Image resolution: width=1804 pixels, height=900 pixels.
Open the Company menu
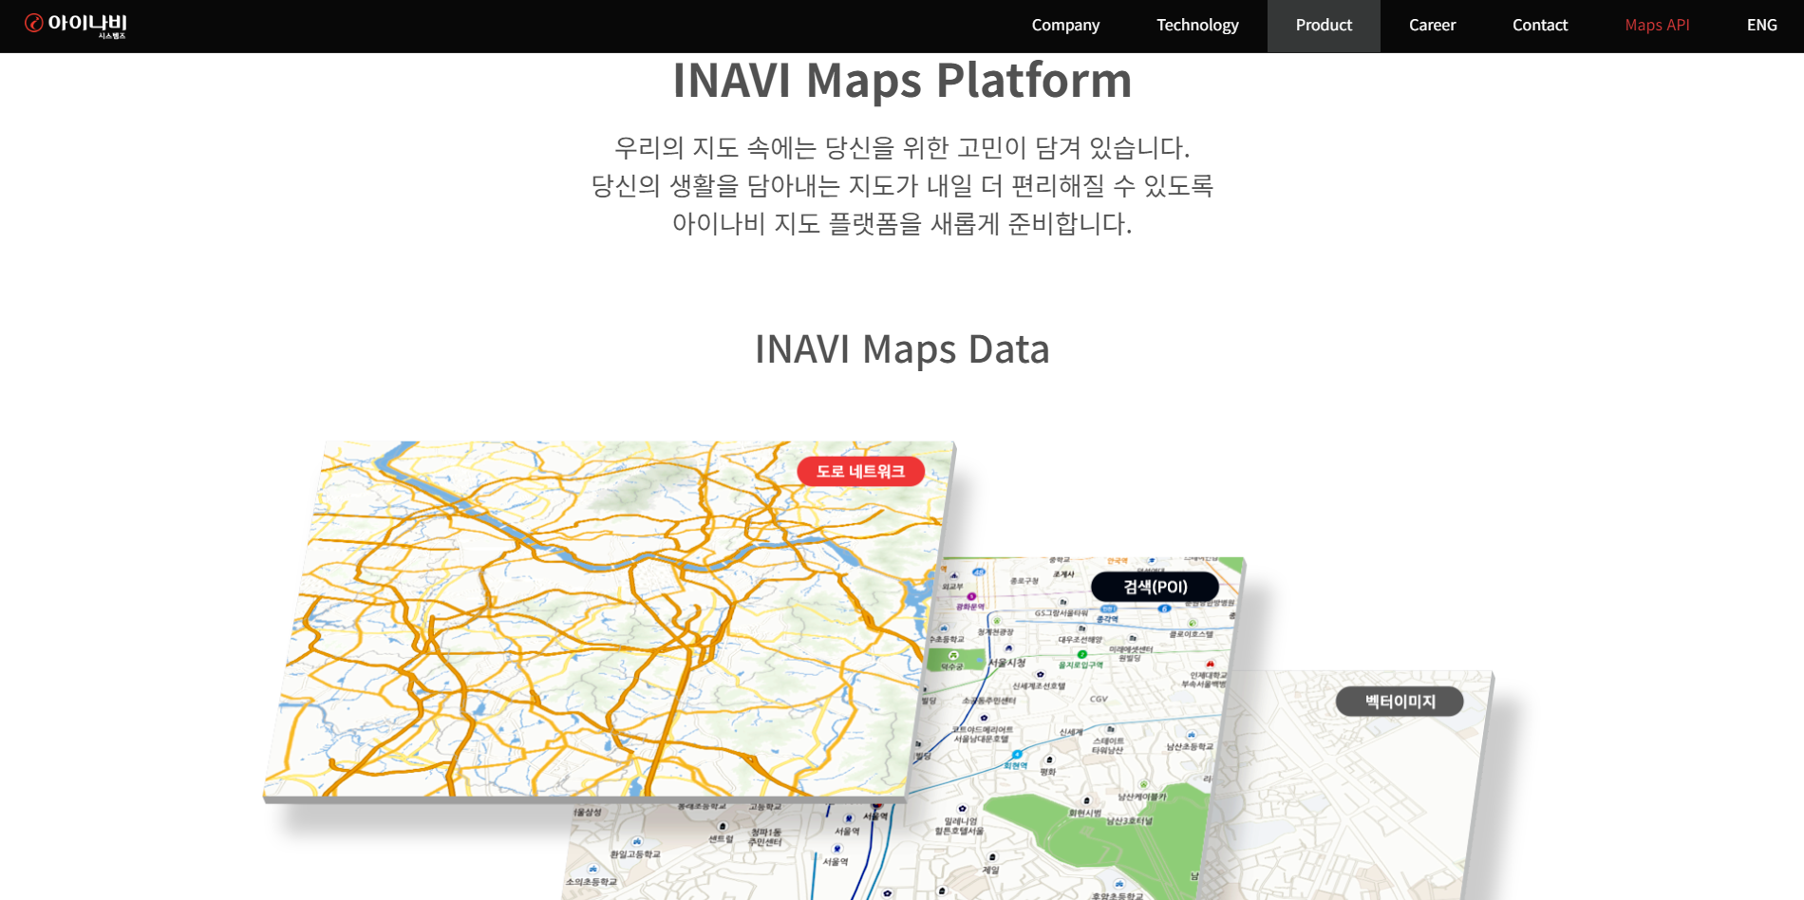(x=1065, y=26)
